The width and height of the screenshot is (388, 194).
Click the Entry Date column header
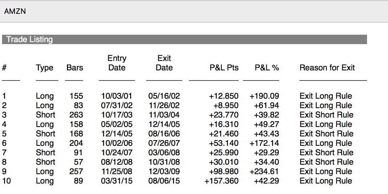(117, 63)
